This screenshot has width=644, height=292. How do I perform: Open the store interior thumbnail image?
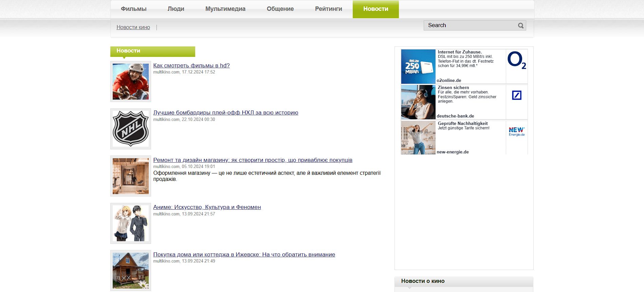[x=131, y=176]
